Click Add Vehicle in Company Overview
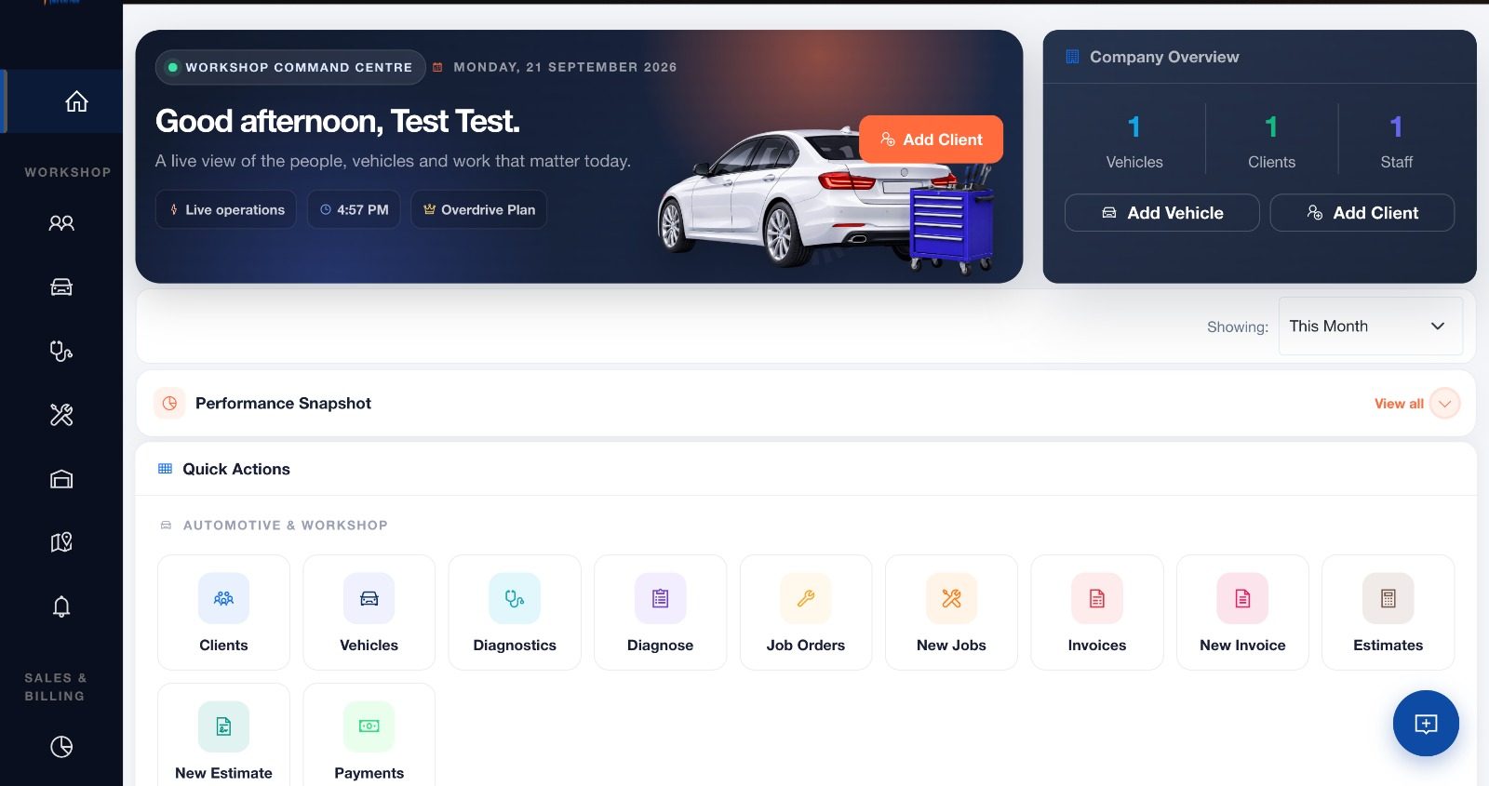This screenshot has height=786, width=1489. 1162,213
